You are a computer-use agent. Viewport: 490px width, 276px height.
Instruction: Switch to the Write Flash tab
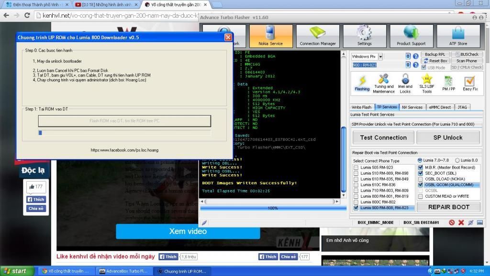(362, 107)
